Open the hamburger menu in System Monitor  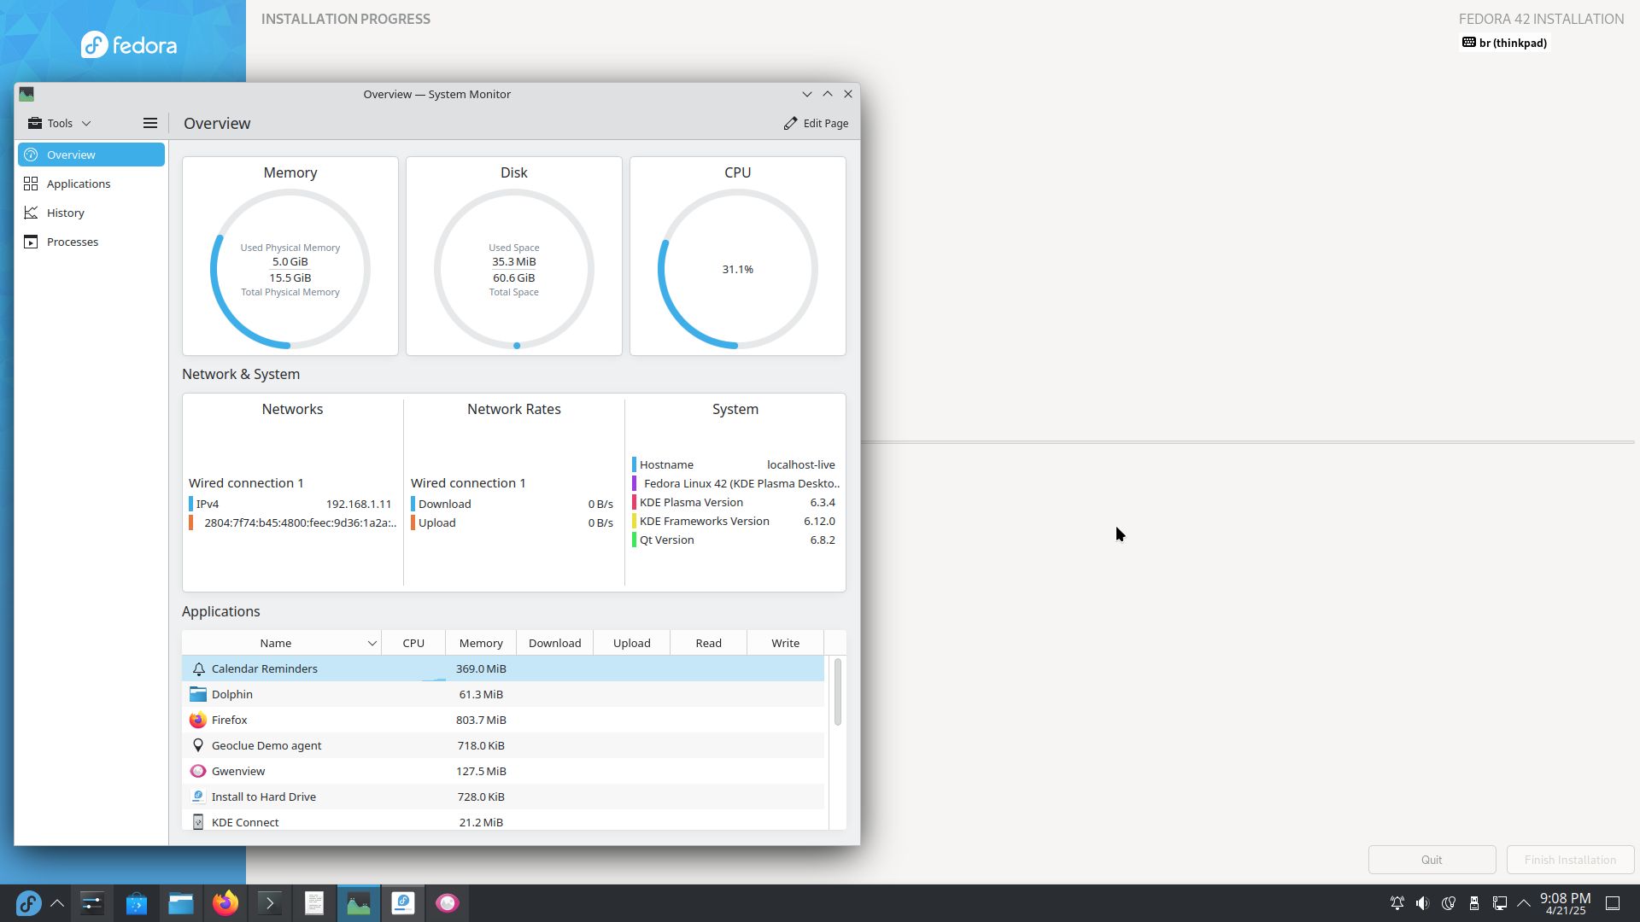click(x=150, y=123)
